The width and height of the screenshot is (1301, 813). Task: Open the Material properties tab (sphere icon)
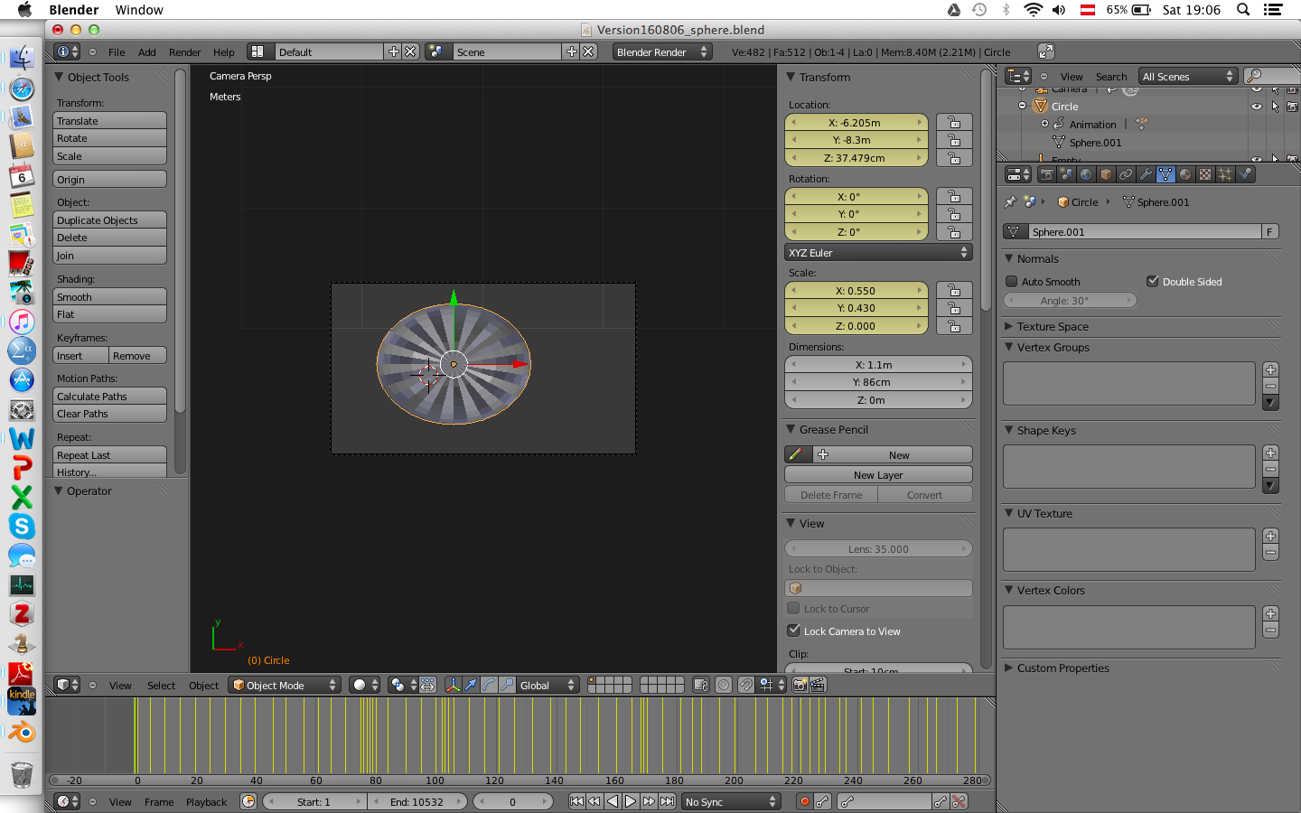(x=1185, y=174)
